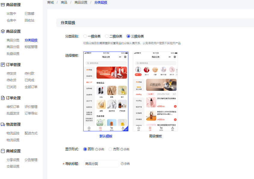
Task: Click the 商品管理 section icon
Action: click(3, 4)
